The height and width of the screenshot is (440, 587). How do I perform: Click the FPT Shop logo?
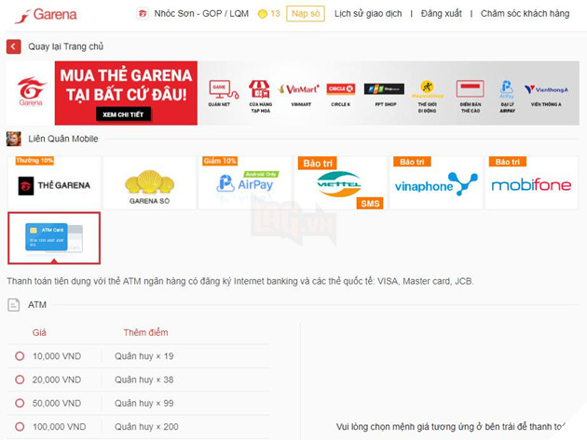tap(384, 89)
